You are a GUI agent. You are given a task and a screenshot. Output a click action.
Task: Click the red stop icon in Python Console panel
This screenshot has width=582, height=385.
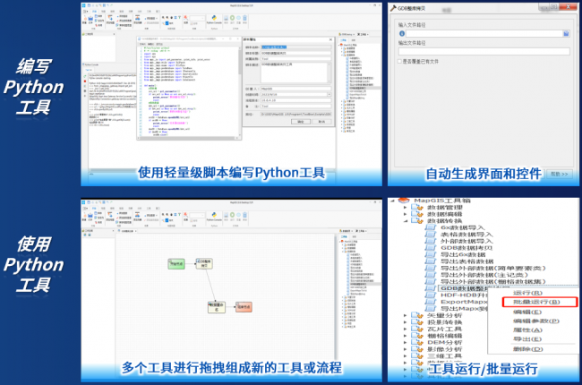[85, 81]
